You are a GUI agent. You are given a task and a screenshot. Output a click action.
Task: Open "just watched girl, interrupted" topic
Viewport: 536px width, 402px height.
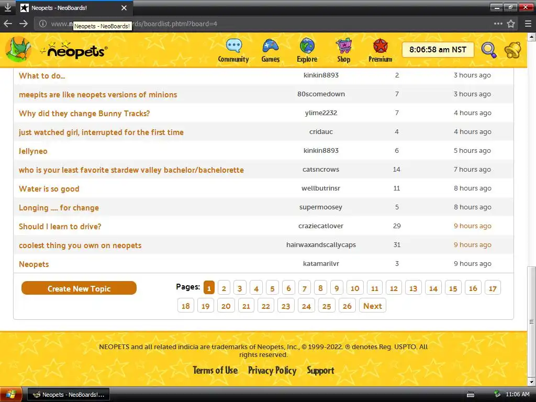pyautogui.click(x=101, y=132)
